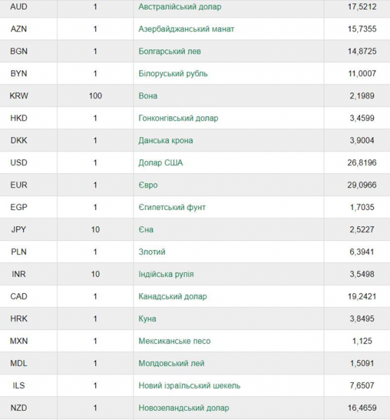
Task: Select the Вона currency link
Action: 148,96
